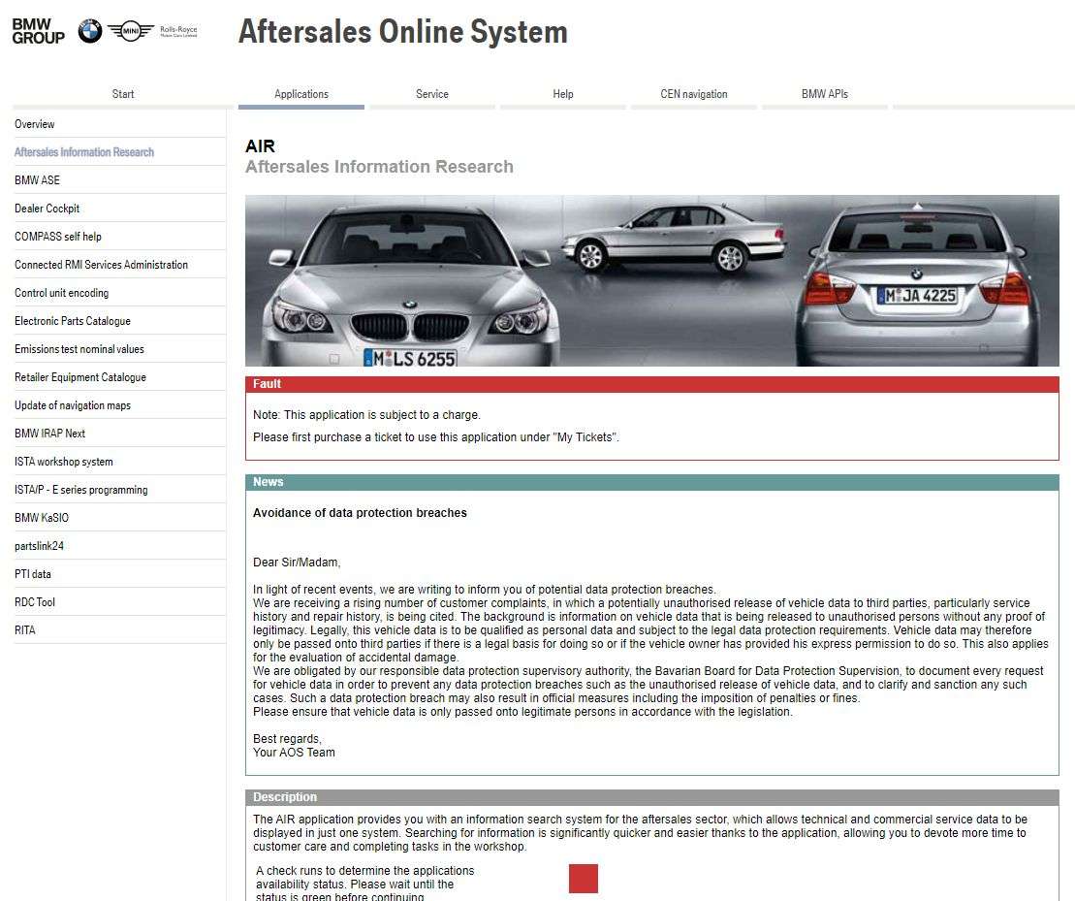1075x901 pixels.
Task: Open RITA sidebar entry
Action: 119,630
